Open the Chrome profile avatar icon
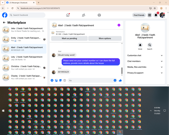 (x=161, y=8)
